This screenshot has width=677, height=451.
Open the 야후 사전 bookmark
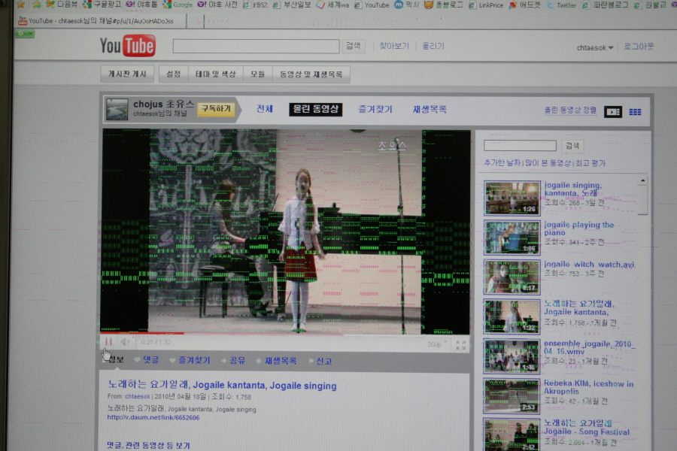click(x=217, y=5)
